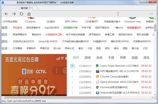158x104 pixels.
Task: Click the Loaris Trojan Remover icon
Action: (x=97, y=66)
